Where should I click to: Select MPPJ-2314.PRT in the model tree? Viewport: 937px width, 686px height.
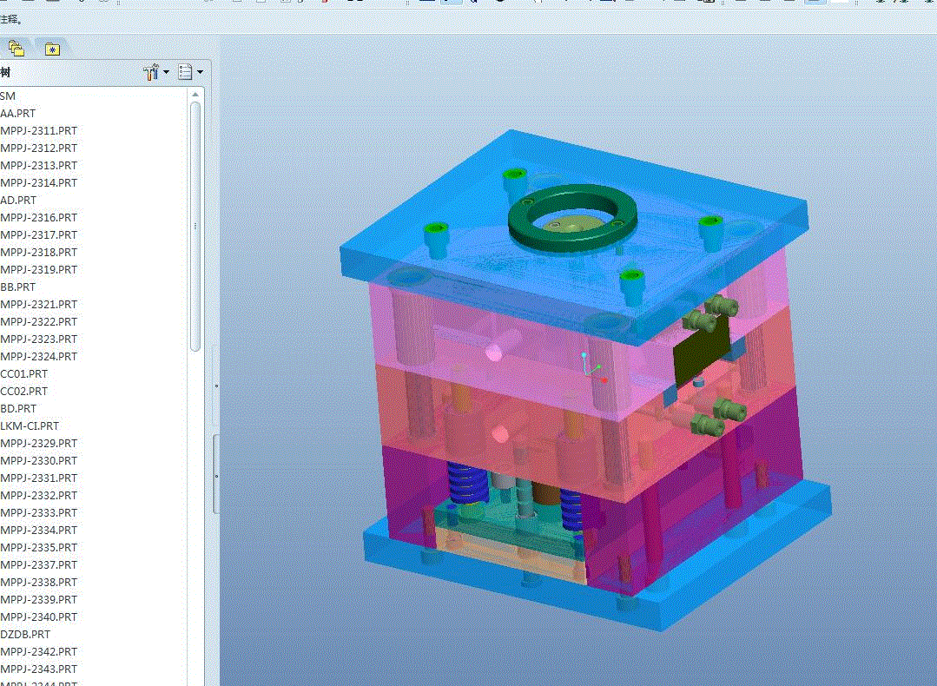(39, 182)
